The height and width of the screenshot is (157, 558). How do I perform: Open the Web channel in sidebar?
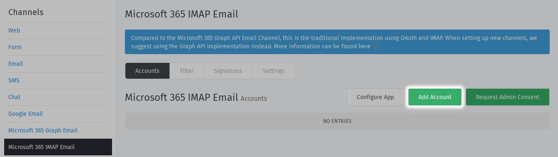tap(14, 30)
